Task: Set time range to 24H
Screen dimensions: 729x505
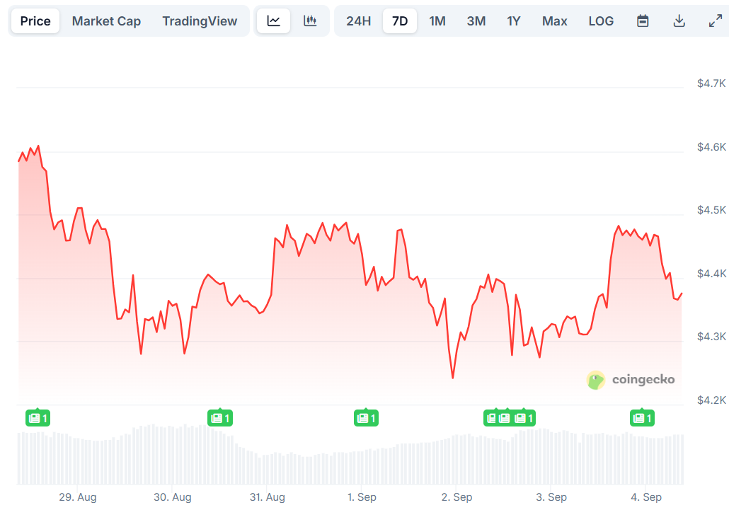Action: coord(358,21)
